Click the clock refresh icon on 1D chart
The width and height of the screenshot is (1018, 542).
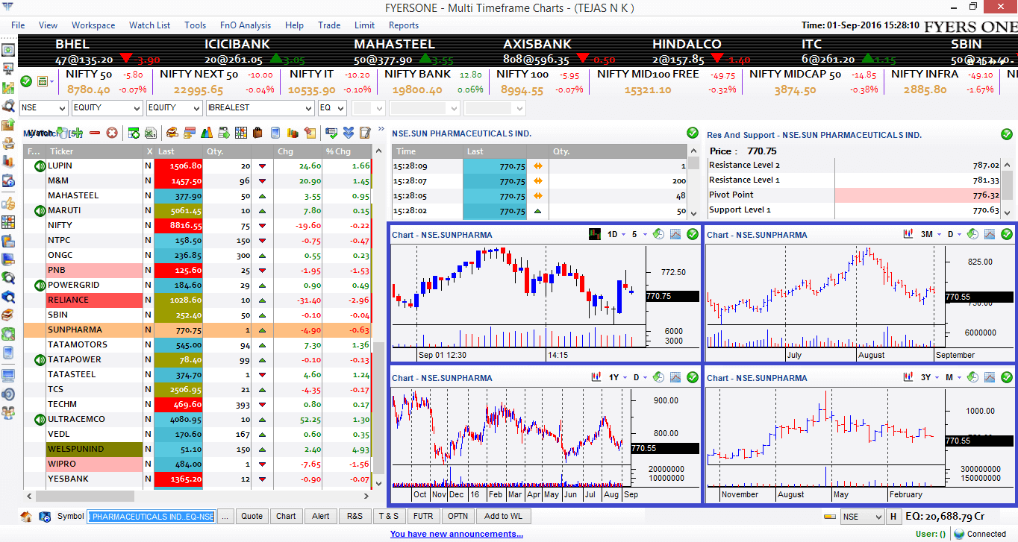659,234
